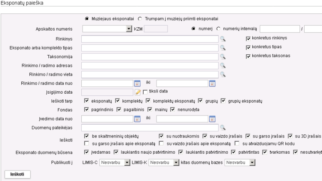Image resolution: width=322 pixels, height=181 pixels.
Task: Toggle pagrindinis fondas checkbox
Action: 87,109
